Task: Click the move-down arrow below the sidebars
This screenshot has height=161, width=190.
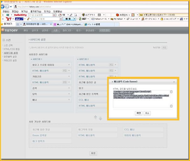Action: coord(100,118)
